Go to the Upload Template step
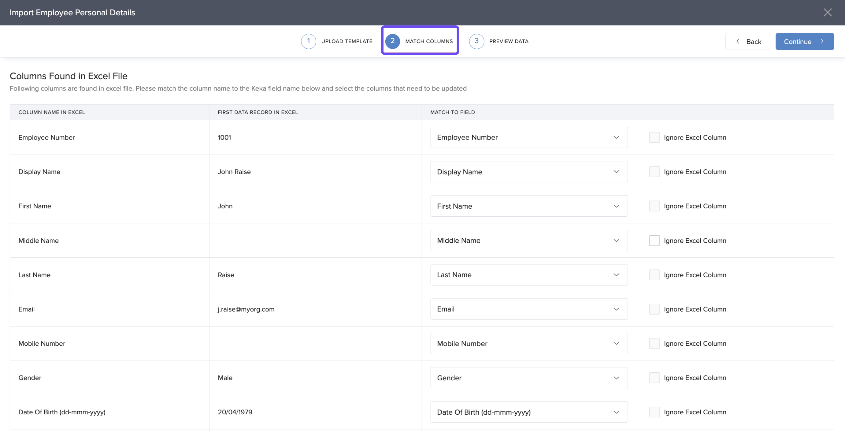Image resolution: width=845 pixels, height=433 pixels. point(347,41)
